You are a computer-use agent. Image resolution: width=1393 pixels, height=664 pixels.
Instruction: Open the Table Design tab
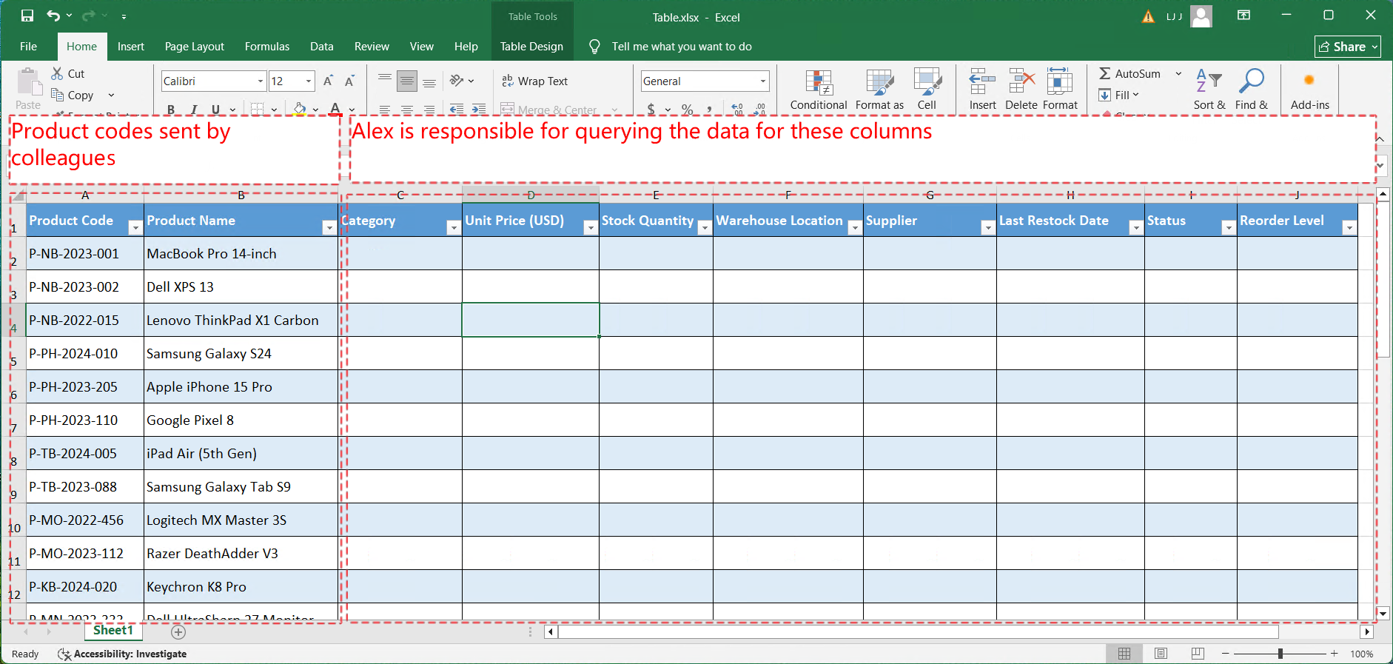click(531, 46)
